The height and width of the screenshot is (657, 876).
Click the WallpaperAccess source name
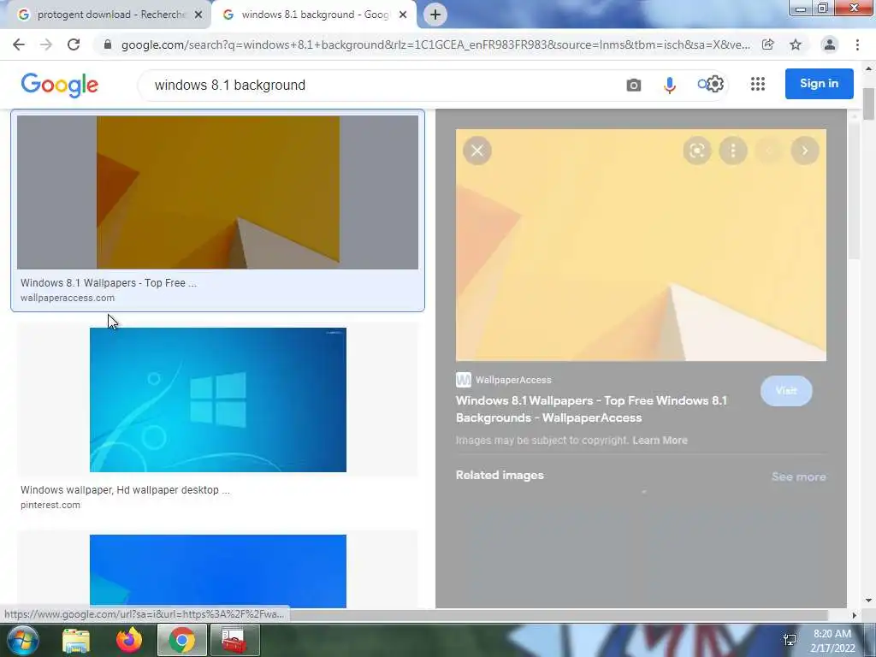coord(513,380)
